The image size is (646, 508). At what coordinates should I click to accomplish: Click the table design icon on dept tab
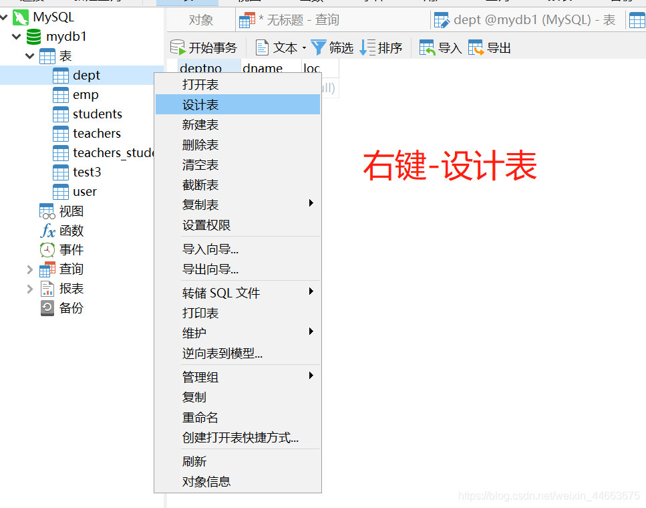pyautogui.click(x=442, y=20)
